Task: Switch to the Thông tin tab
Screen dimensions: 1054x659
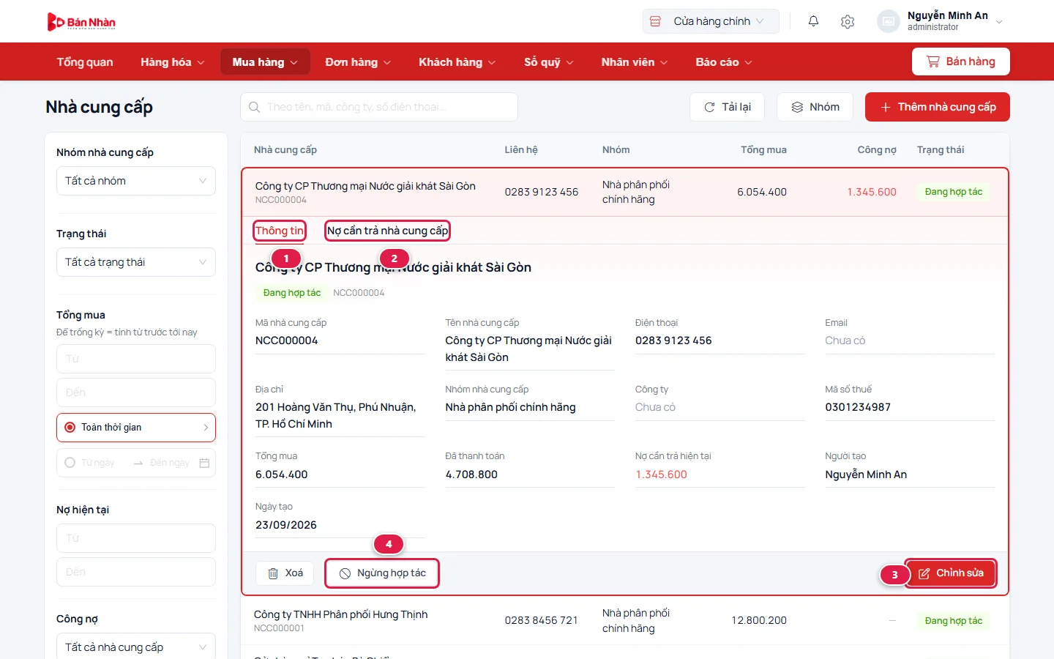Action: point(280,231)
